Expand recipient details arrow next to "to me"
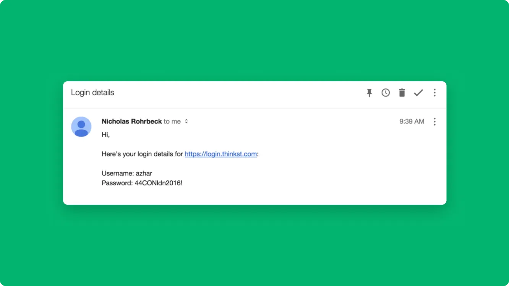 tap(186, 121)
